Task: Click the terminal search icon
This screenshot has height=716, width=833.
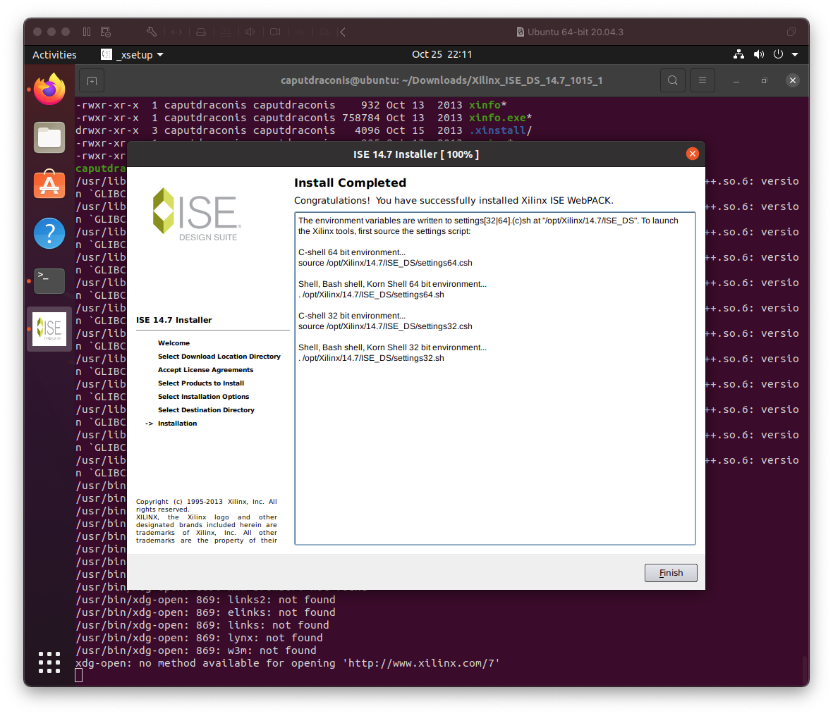Action: (x=673, y=80)
